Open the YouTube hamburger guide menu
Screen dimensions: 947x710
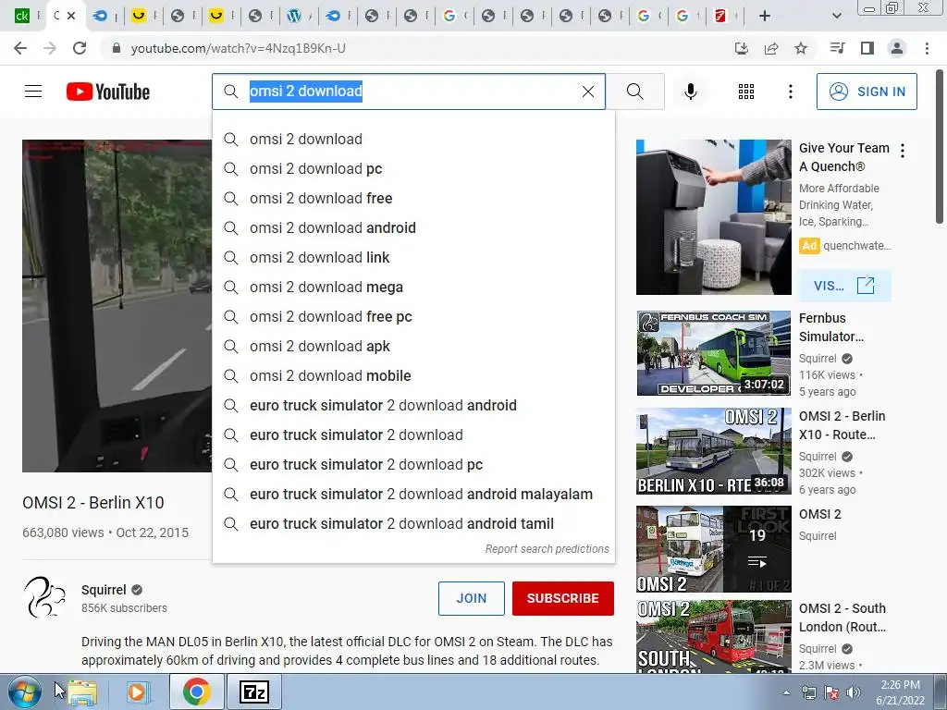[33, 92]
